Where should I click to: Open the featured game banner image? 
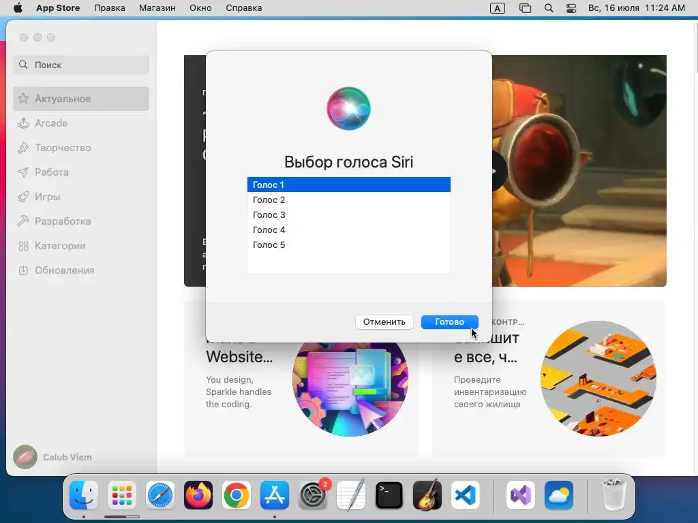pos(579,171)
